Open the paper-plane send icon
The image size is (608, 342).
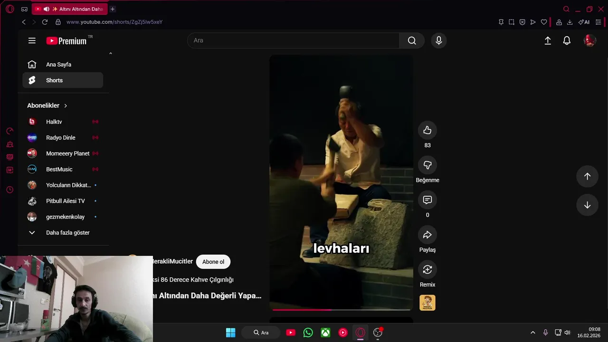click(533, 22)
